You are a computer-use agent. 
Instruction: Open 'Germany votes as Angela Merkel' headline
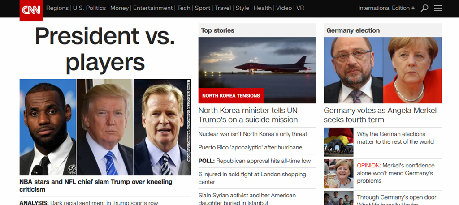[380, 115]
